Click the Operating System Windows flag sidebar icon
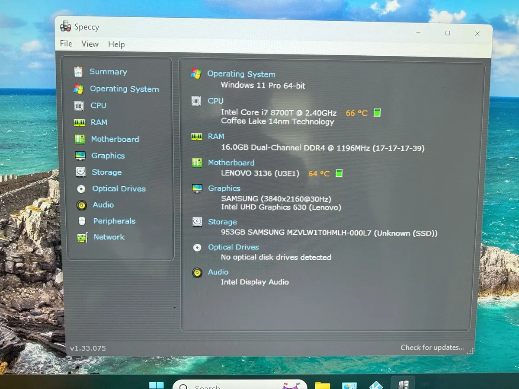Viewport: 519px width, 389px height. point(78,89)
